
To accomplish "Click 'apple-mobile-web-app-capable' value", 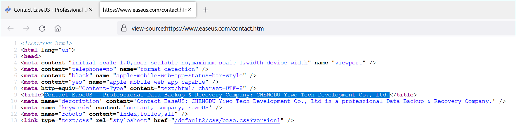I will [157, 82].
